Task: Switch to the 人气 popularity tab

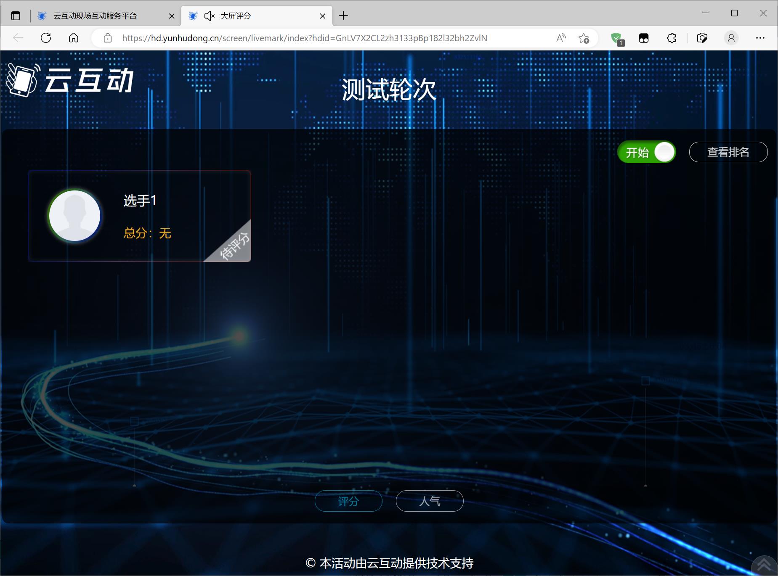Action: [429, 501]
